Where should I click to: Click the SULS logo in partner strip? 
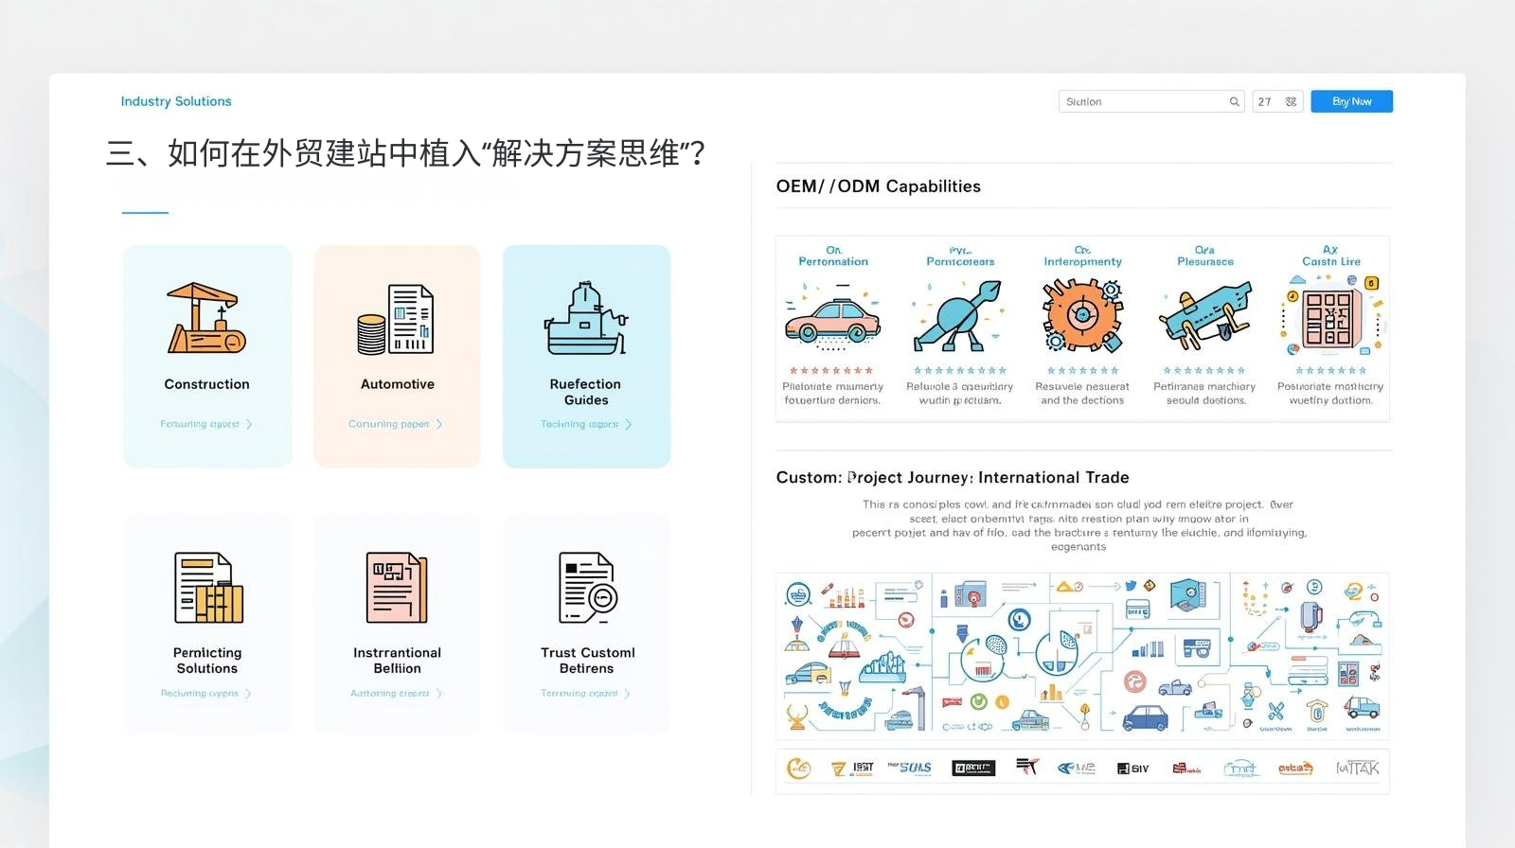tap(910, 768)
